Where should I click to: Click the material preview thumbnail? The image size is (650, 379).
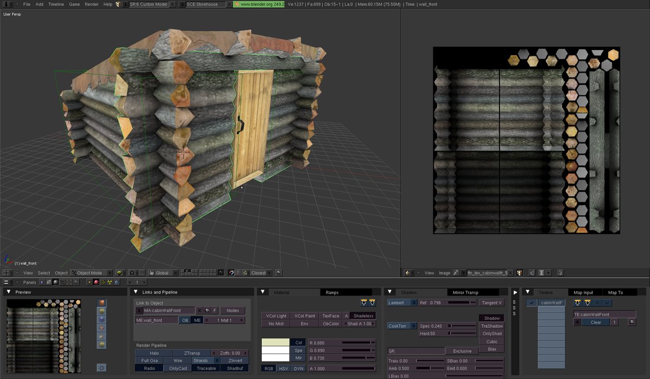coord(44,336)
